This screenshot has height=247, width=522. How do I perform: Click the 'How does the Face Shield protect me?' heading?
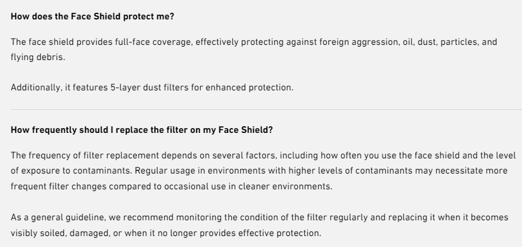pos(92,16)
